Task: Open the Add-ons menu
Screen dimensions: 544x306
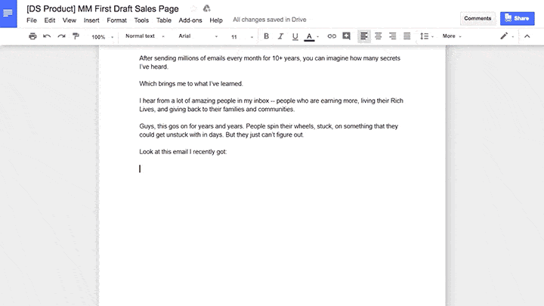Action: 190,20
